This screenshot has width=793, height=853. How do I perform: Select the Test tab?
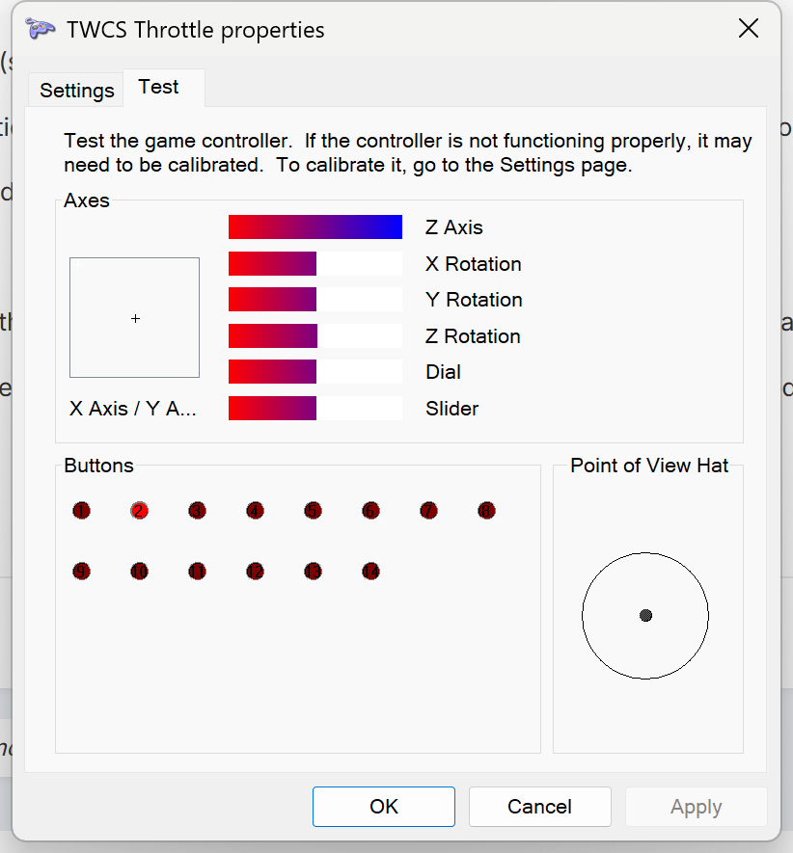(159, 88)
